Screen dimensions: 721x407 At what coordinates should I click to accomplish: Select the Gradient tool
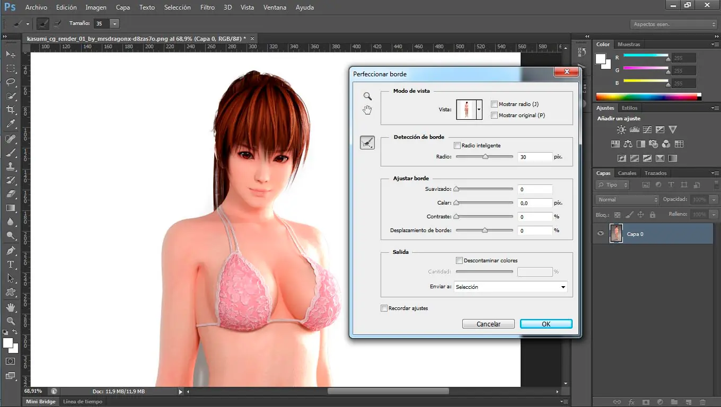(x=11, y=208)
